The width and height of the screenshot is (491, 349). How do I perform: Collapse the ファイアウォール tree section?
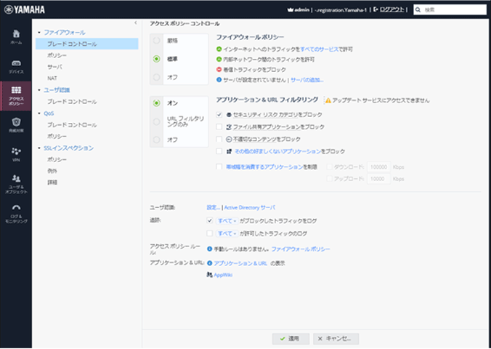coord(38,33)
